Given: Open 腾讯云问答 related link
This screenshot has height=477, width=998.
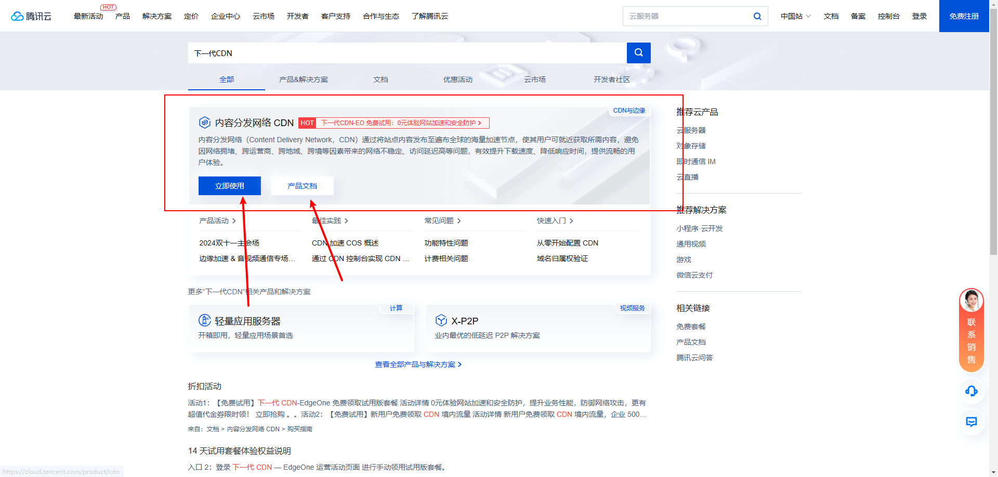Looking at the screenshot, I should (694, 358).
